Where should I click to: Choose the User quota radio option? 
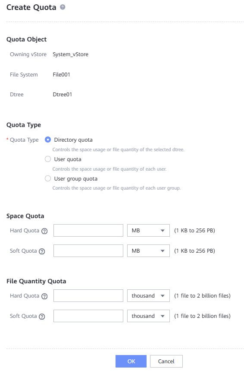pyautogui.click(x=48, y=159)
